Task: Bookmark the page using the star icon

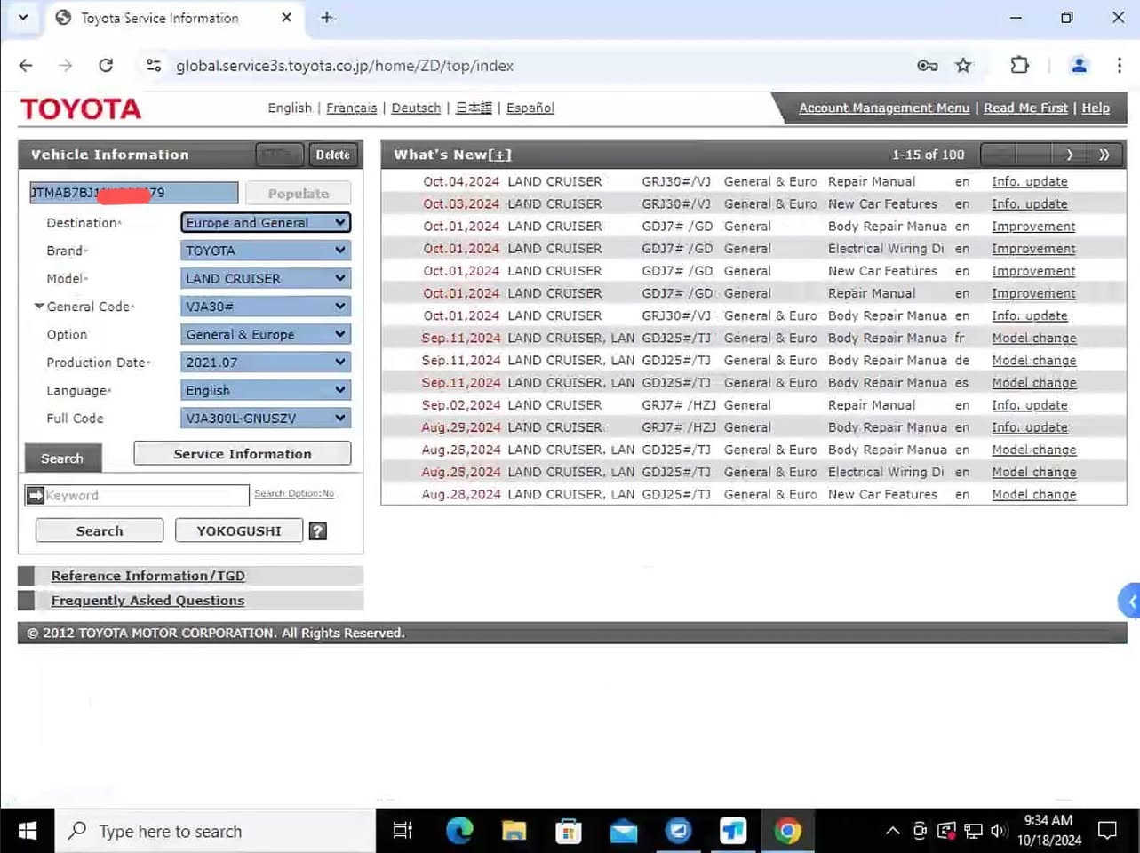Action: coord(963,65)
